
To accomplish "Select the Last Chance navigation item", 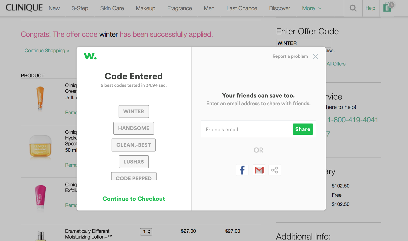I will (x=242, y=8).
